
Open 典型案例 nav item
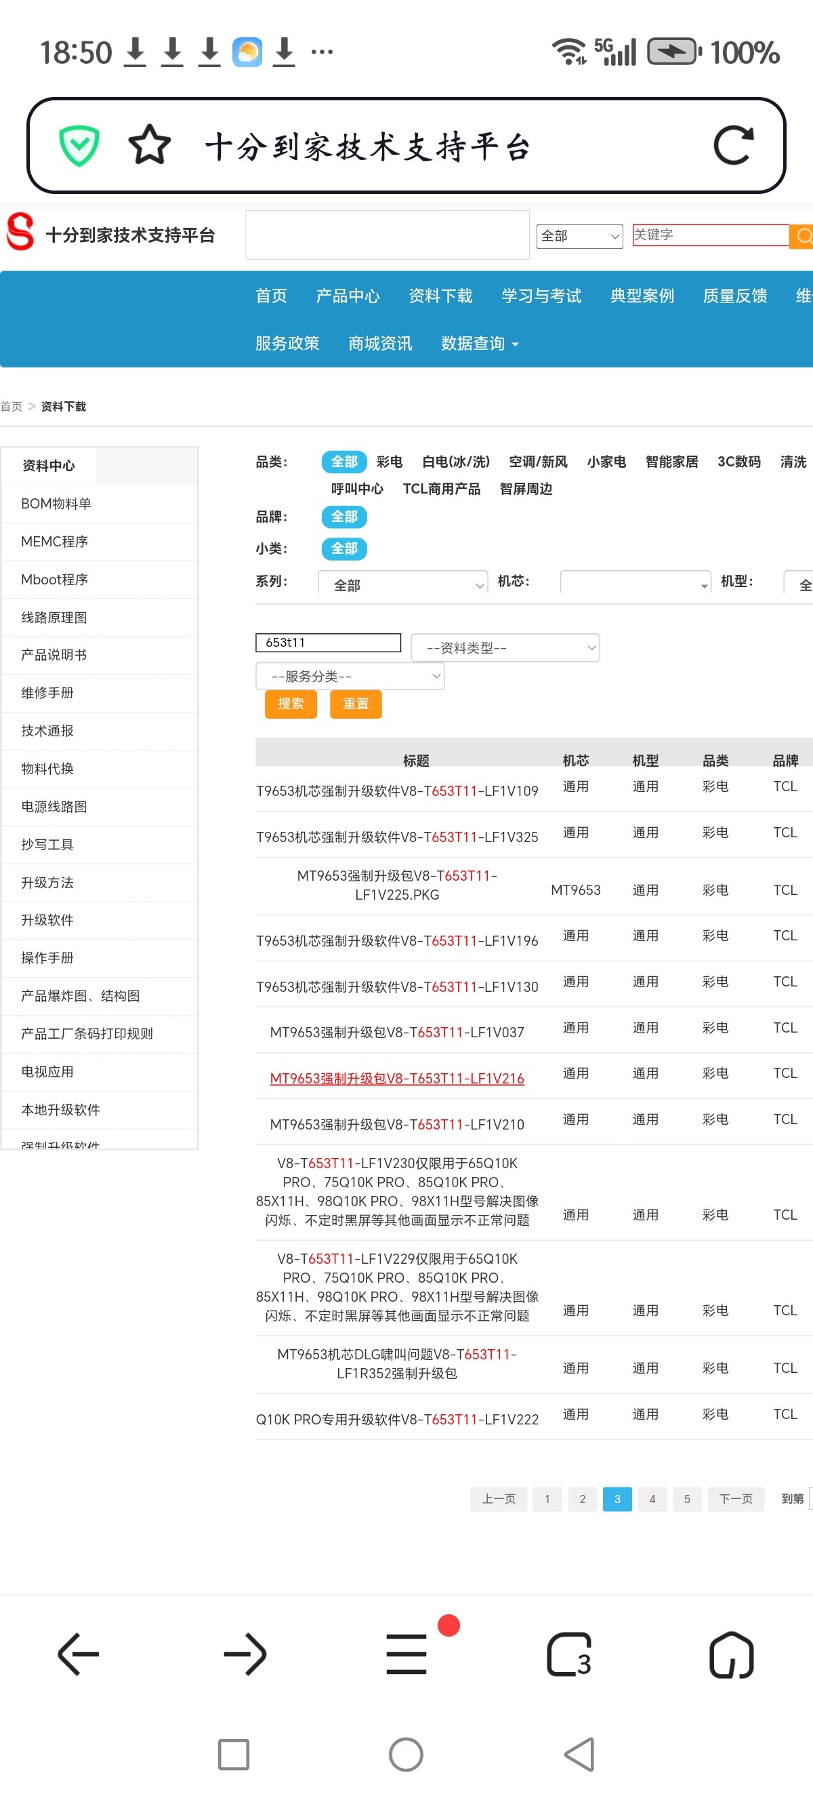[x=642, y=296]
